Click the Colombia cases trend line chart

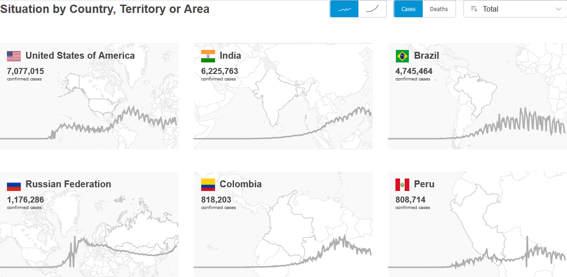click(x=283, y=252)
